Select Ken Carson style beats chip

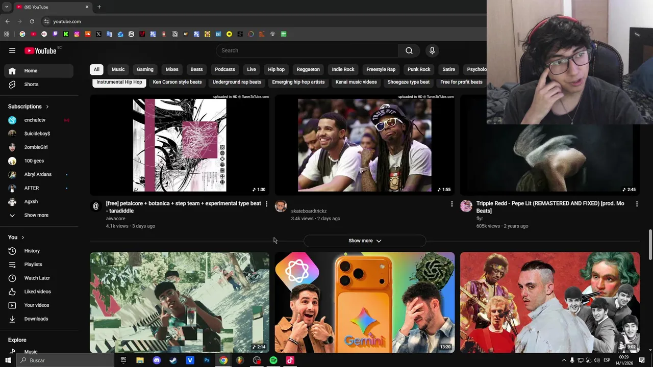tap(177, 82)
